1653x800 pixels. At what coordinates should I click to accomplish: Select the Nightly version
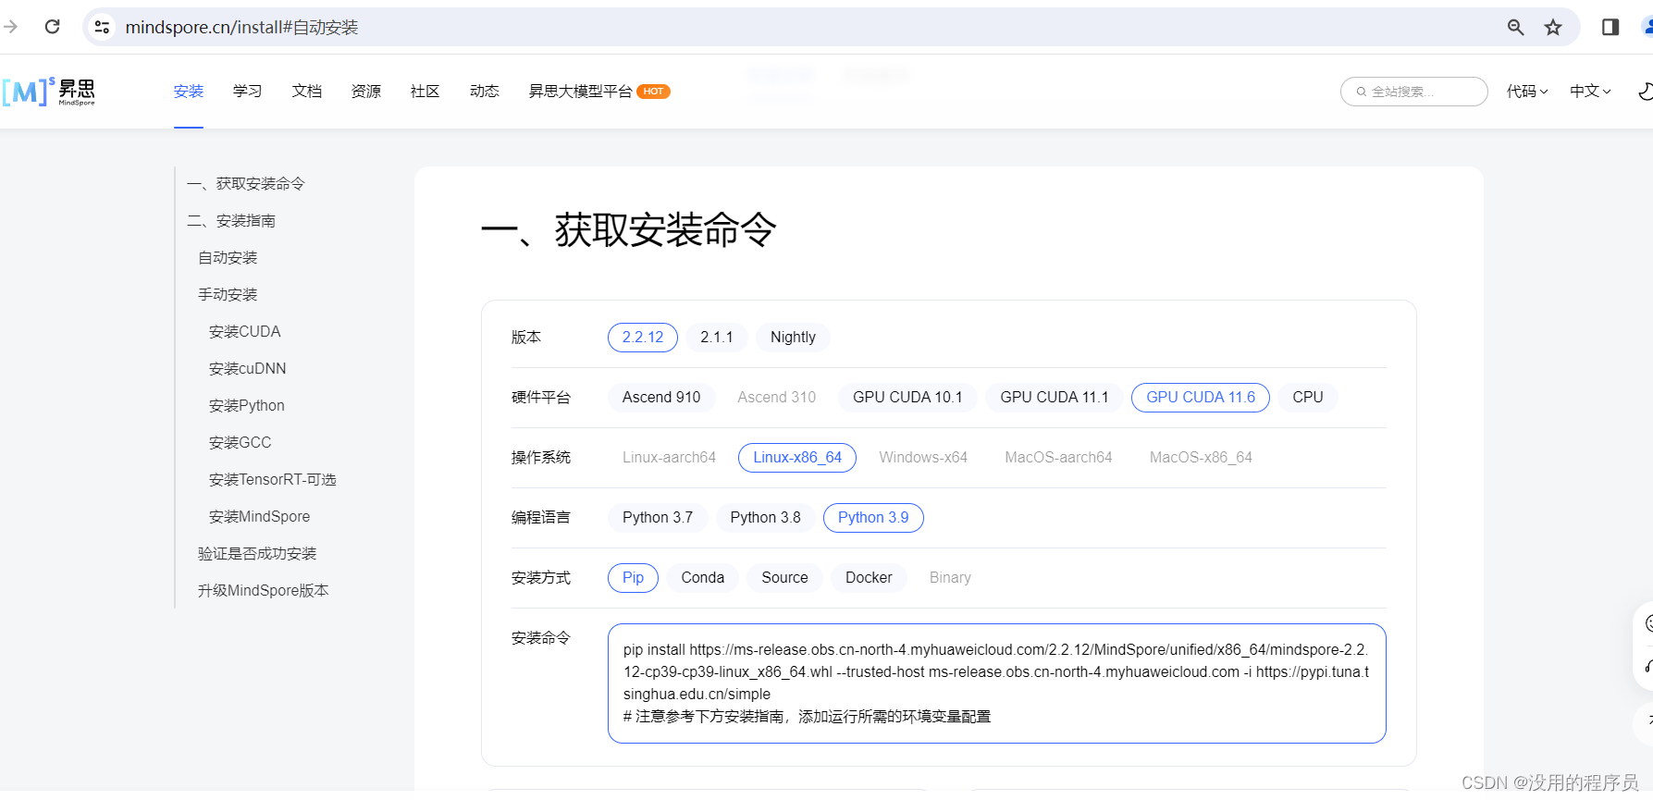793,338
